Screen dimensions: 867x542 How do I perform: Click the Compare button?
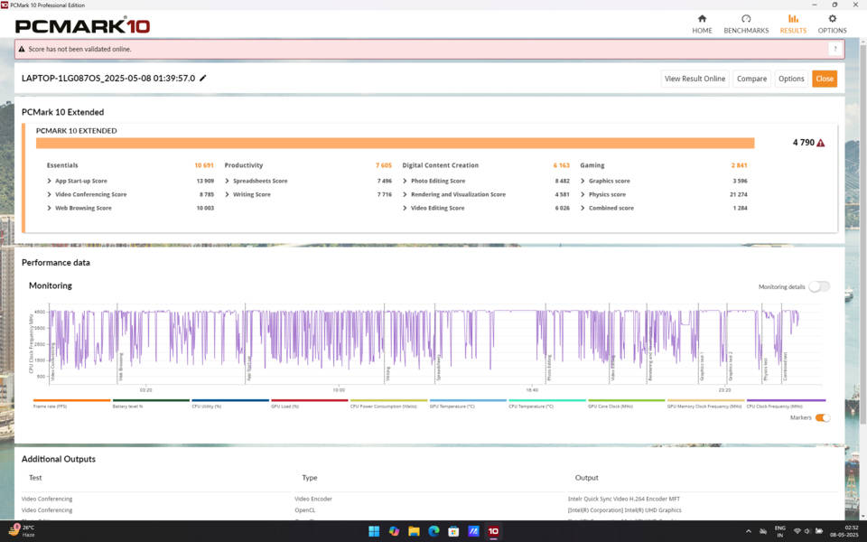pyautogui.click(x=752, y=79)
